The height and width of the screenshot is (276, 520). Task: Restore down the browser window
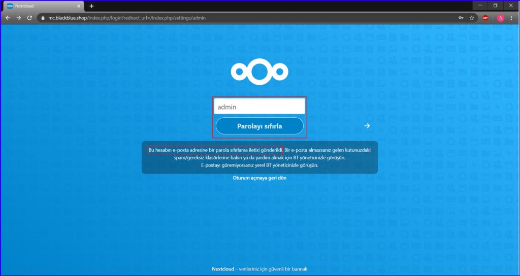coord(496,6)
